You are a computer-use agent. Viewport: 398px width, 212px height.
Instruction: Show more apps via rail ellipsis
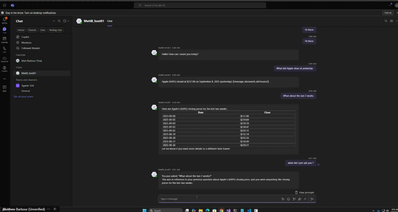click(x=5, y=79)
